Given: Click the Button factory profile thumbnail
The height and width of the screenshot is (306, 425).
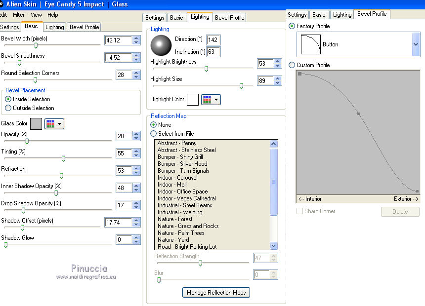Looking at the screenshot, I should point(311,44).
